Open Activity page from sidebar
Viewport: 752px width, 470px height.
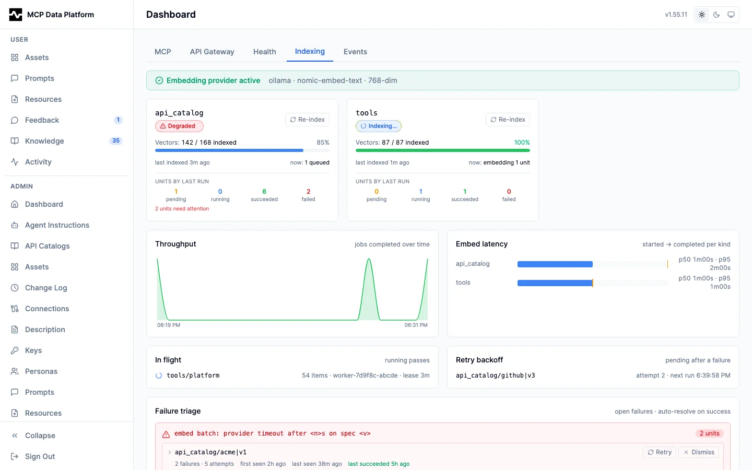click(66, 162)
